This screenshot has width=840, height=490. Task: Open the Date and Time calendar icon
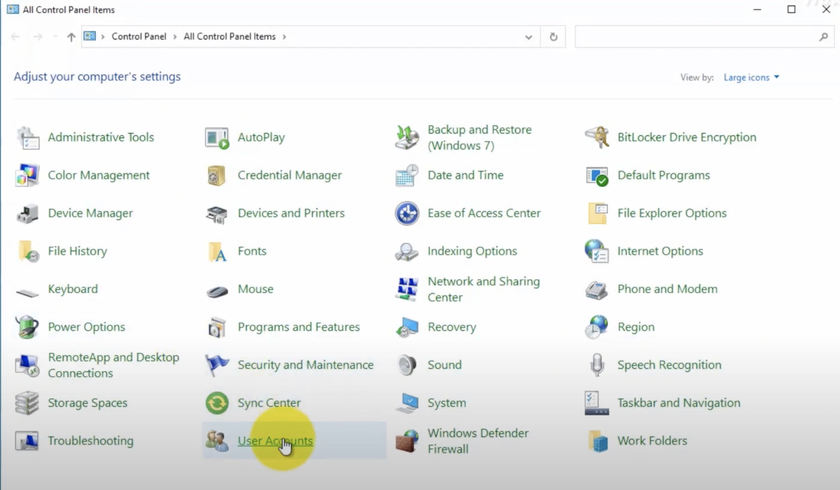407,176
